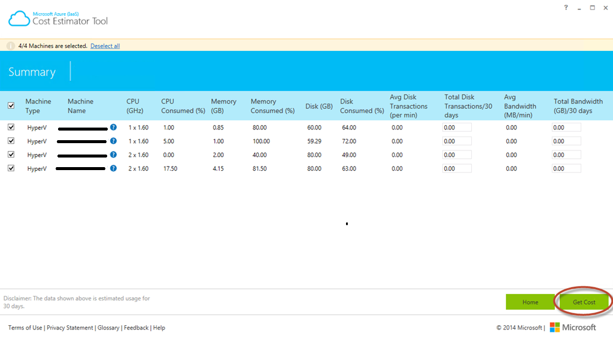
Task: Open the Feedback link
Action: point(136,328)
